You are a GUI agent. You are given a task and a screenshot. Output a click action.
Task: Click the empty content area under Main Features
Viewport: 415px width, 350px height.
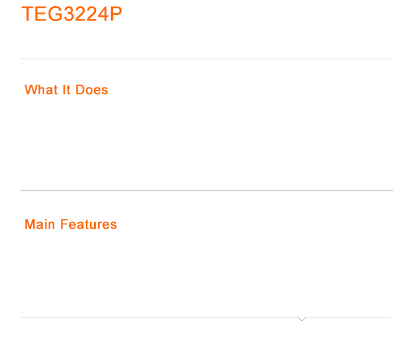tap(206, 271)
